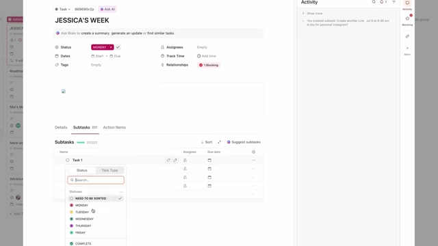Search the Activity panel
The height and width of the screenshot is (246, 438).
(374, 2)
